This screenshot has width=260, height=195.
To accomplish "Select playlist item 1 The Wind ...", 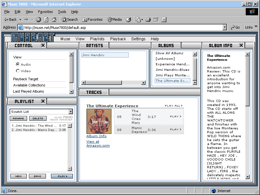I will pyautogui.click(x=39, y=125).
